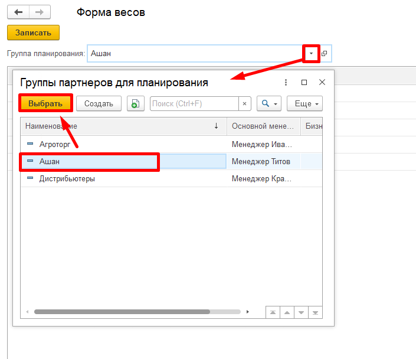Clear the search field with the X

pos(245,103)
